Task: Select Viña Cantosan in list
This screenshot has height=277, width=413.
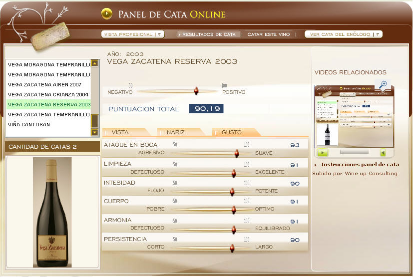Action: point(48,125)
